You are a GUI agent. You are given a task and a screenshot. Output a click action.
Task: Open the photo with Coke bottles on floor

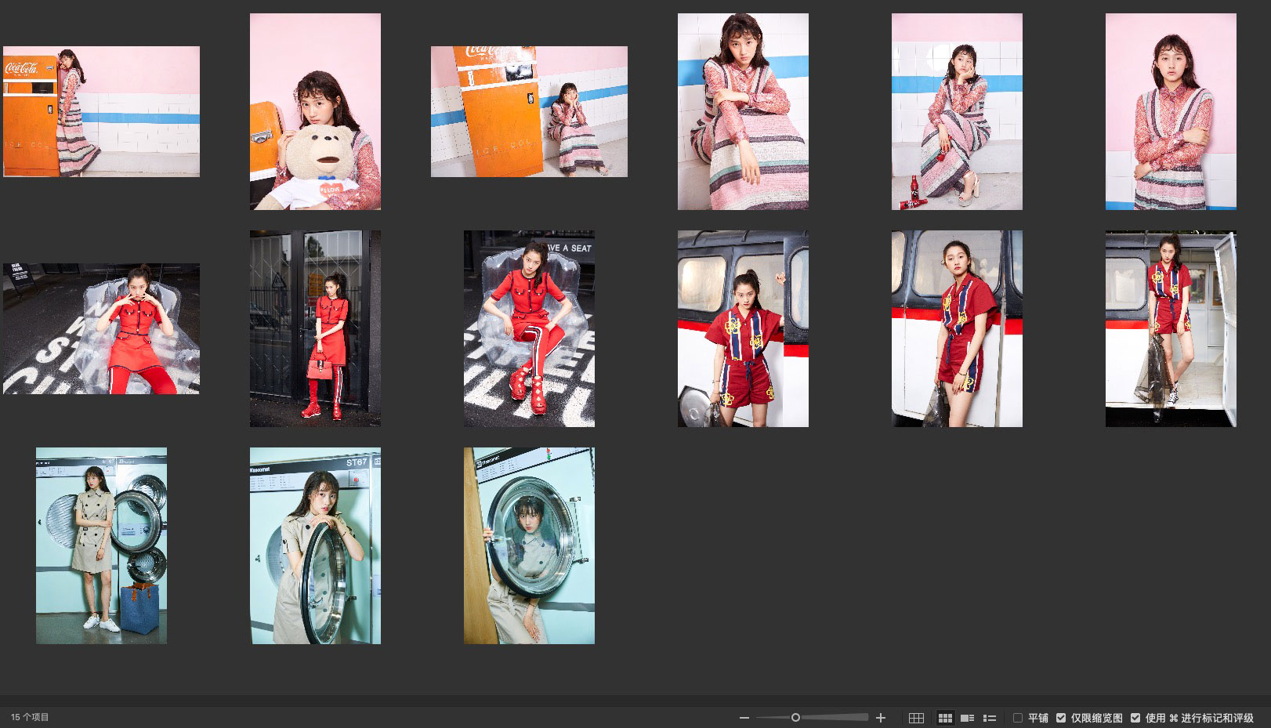pos(956,111)
